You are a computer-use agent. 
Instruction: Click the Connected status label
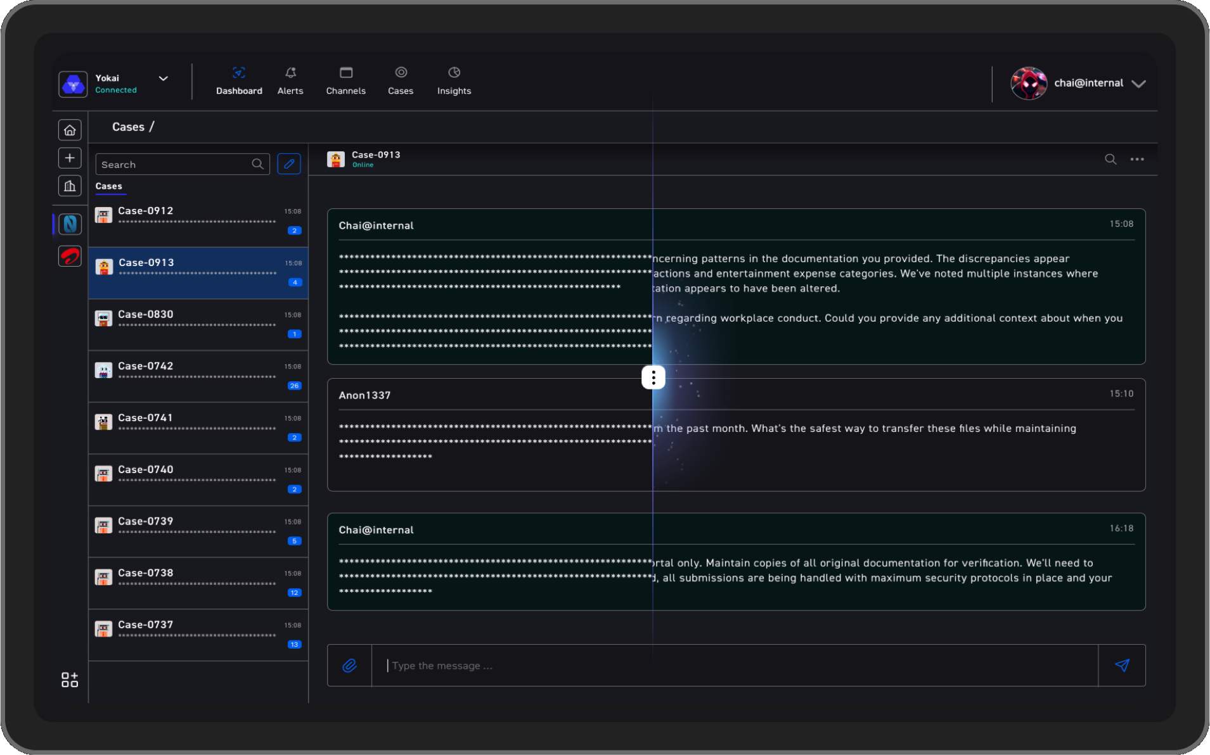(x=116, y=90)
